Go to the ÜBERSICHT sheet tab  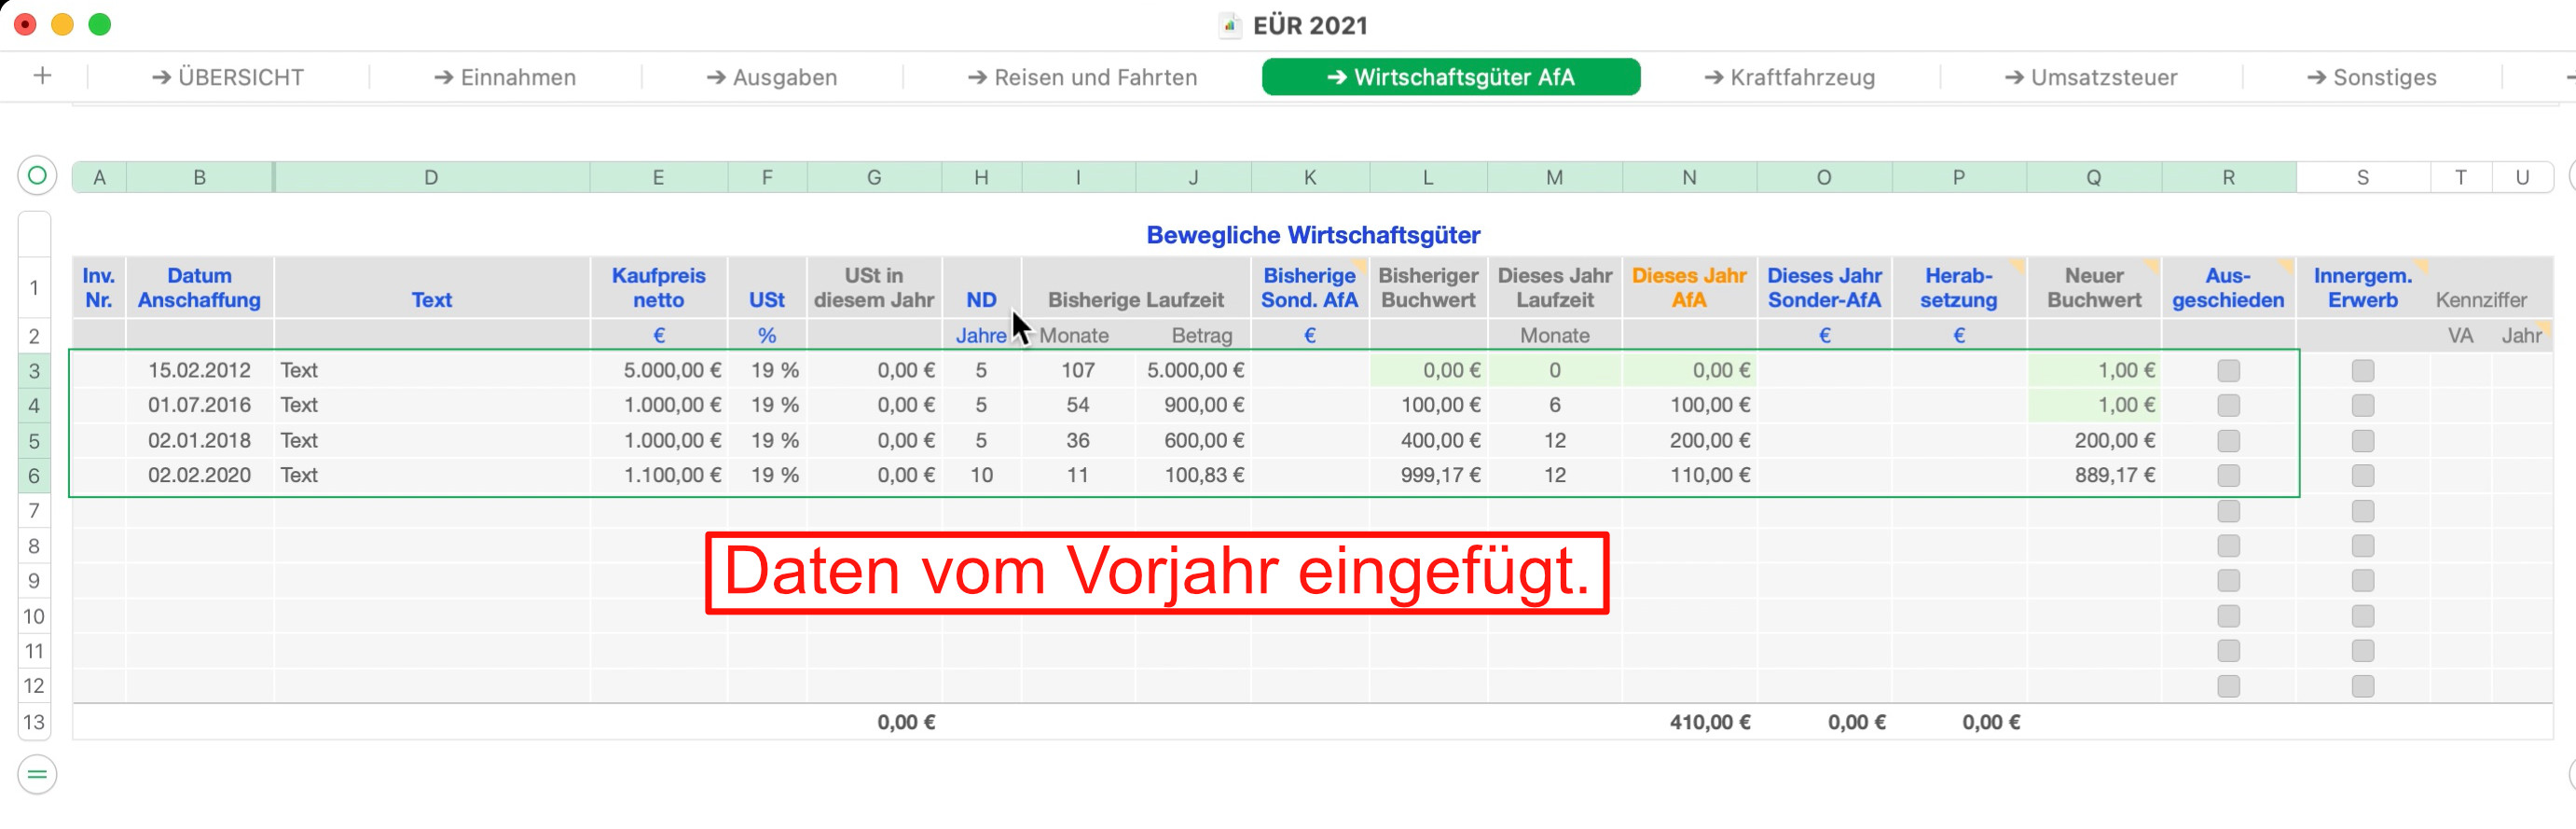coord(228,77)
